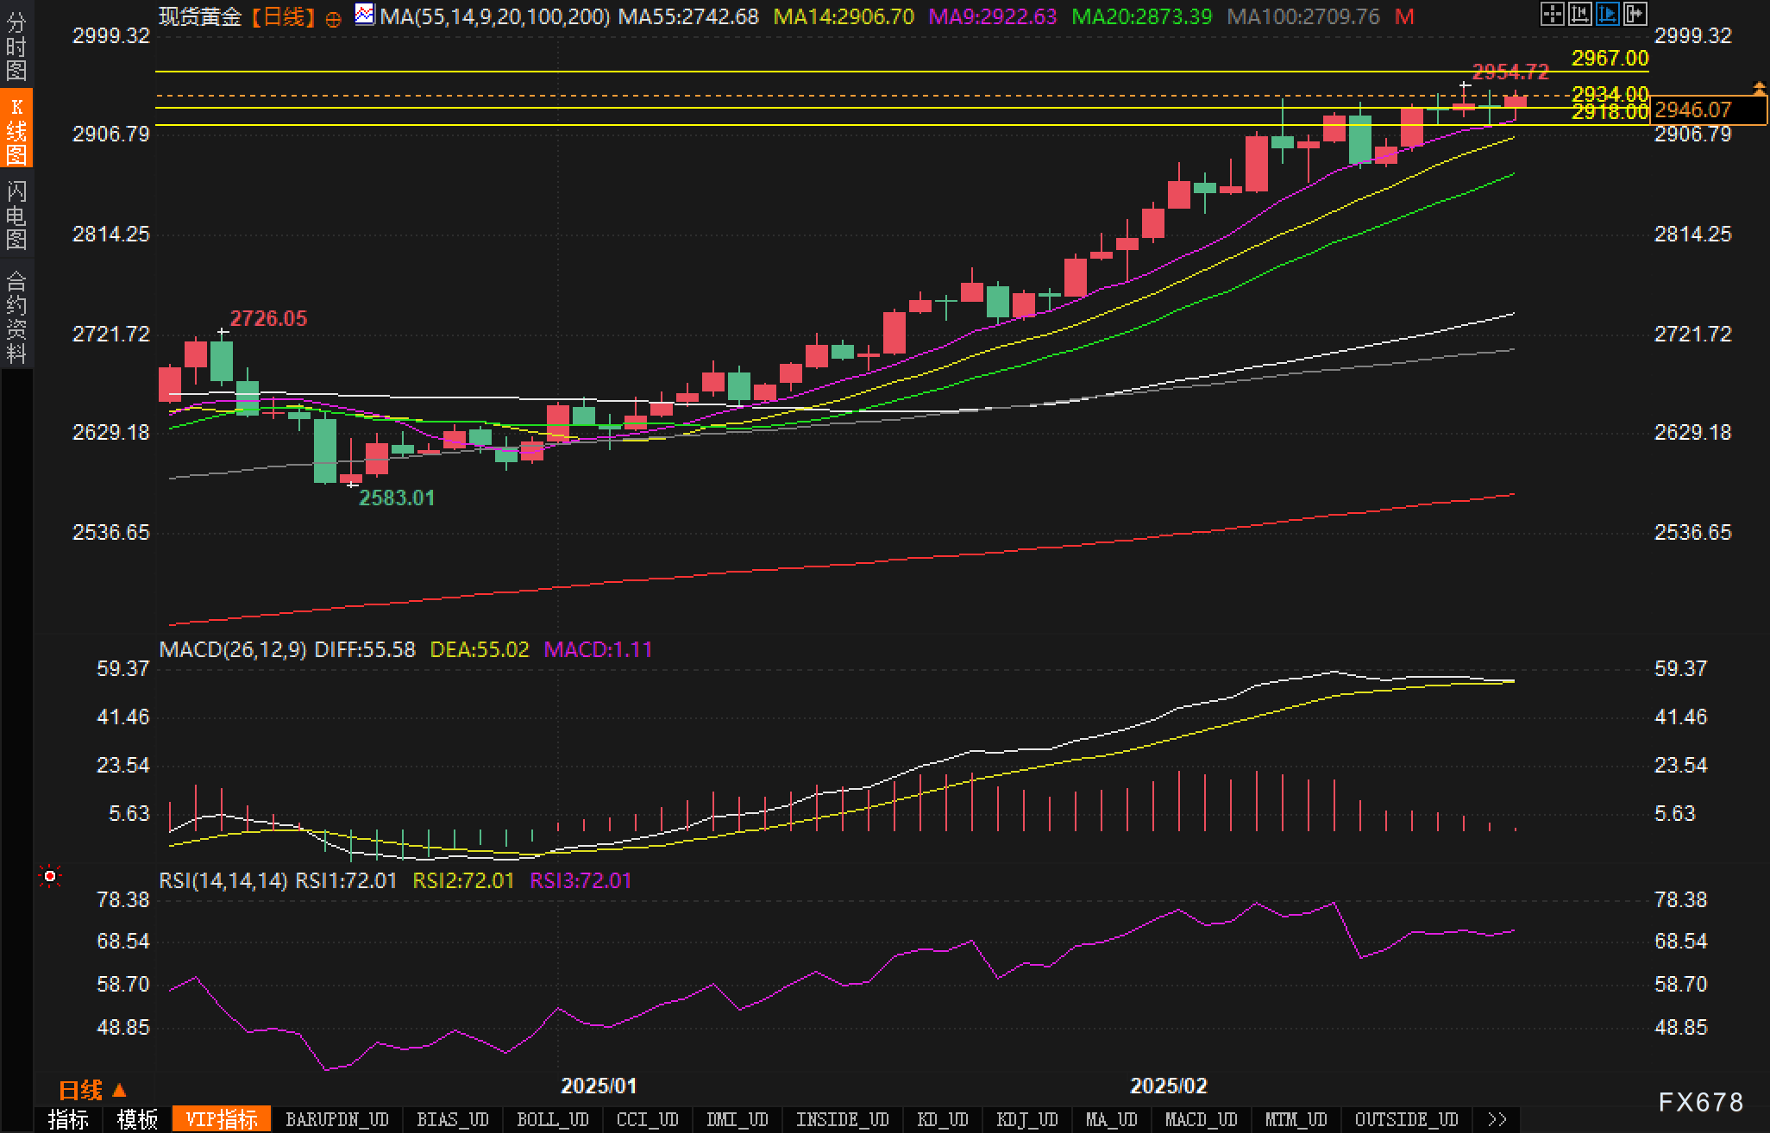Click the red M after MA100 value
The width and height of the screenshot is (1770, 1133).
pyautogui.click(x=1404, y=17)
